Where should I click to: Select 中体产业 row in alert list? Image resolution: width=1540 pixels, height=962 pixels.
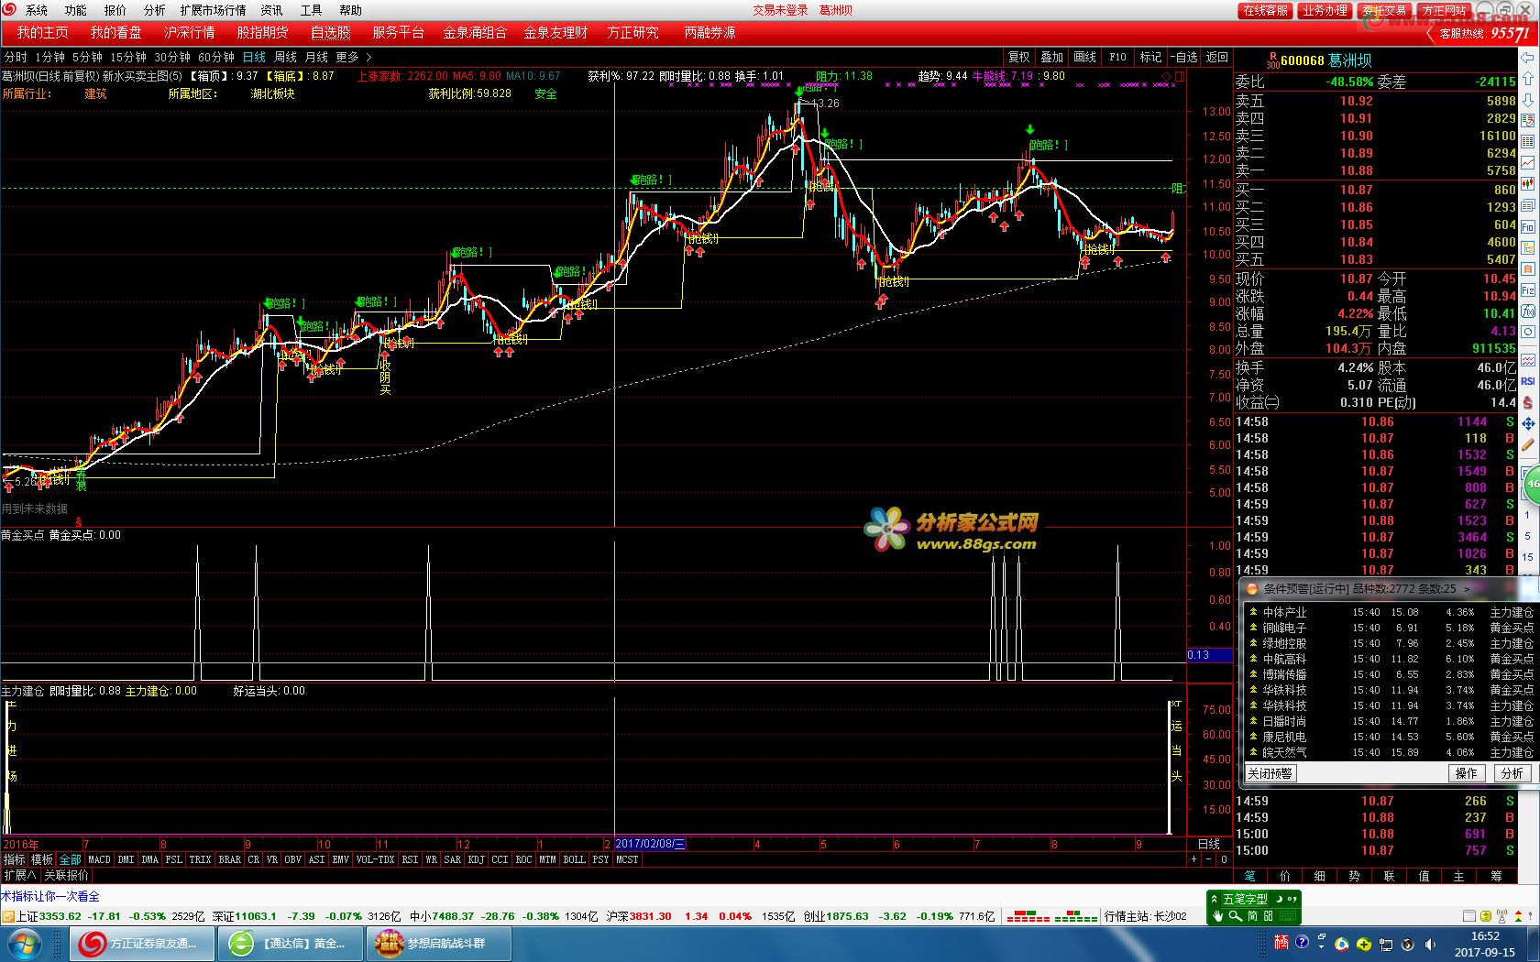point(1390,612)
